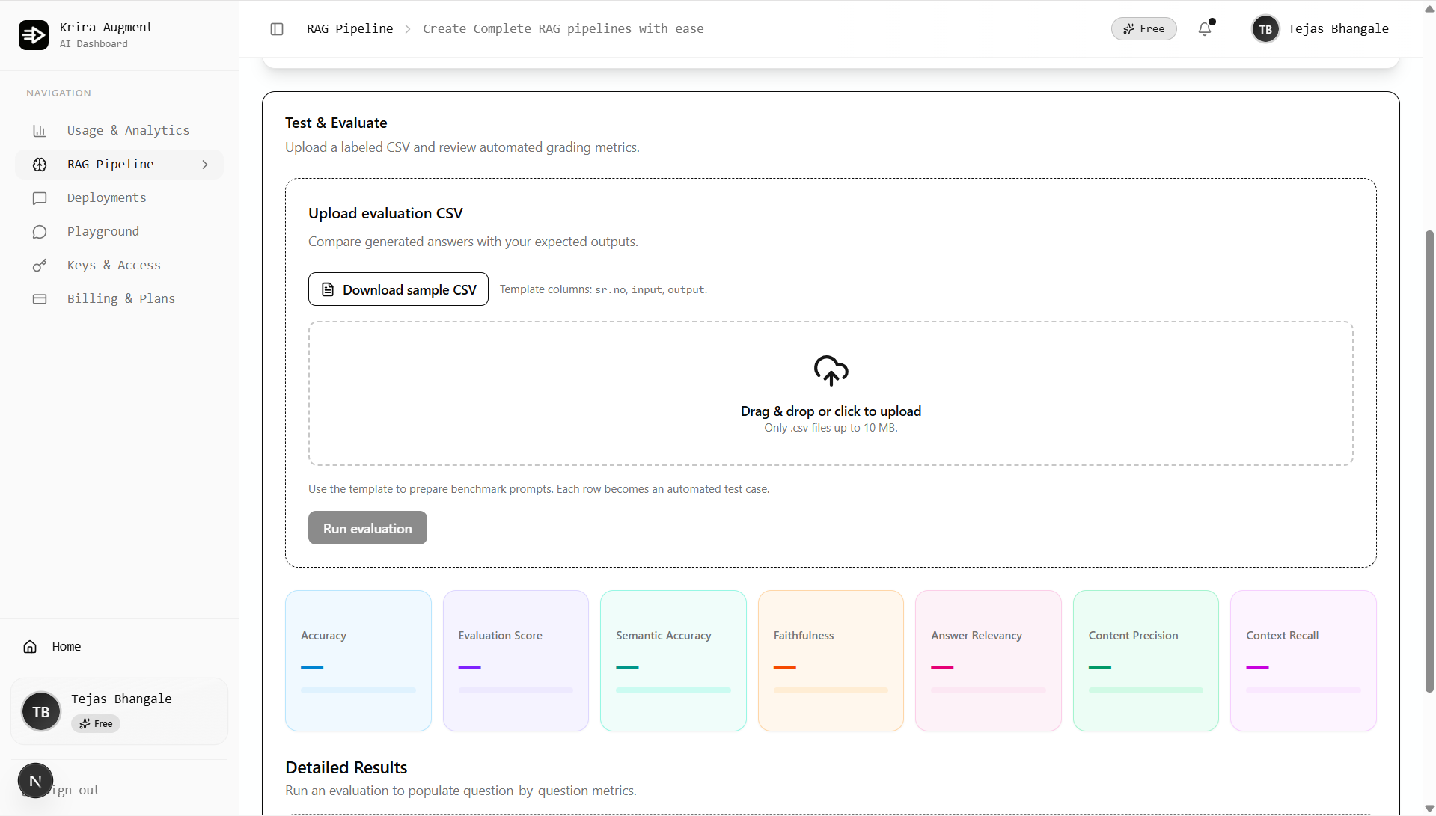Click the 'Test & Evaluate' heading
Image resolution: width=1436 pixels, height=816 pixels.
click(336, 123)
